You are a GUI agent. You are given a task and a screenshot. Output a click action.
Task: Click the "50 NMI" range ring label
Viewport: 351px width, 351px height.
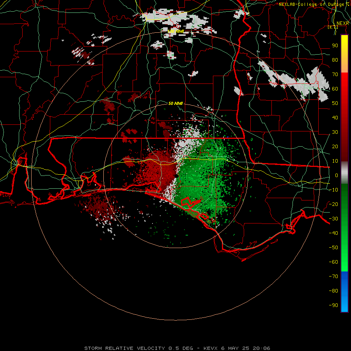(175, 103)
